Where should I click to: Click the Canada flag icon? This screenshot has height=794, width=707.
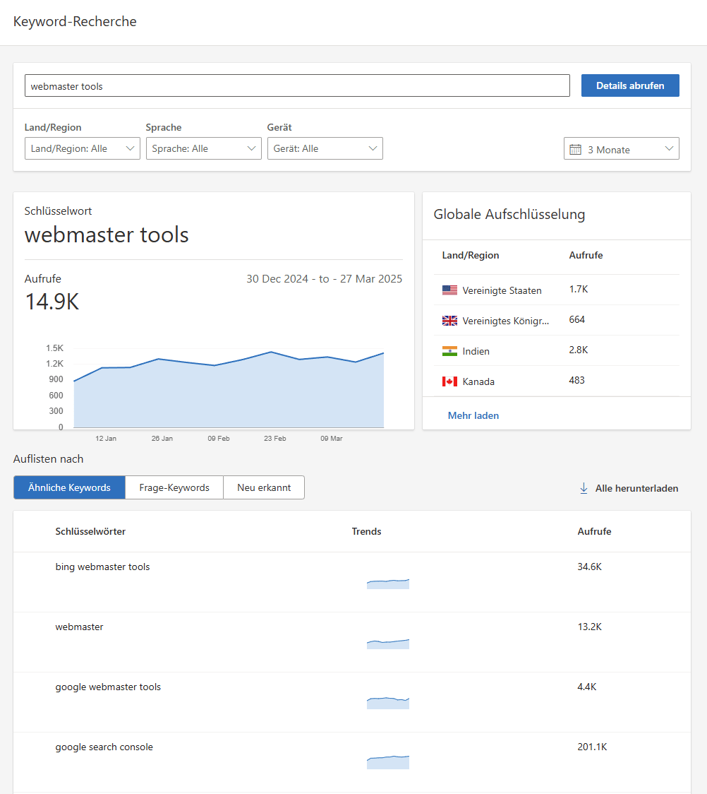449,381
